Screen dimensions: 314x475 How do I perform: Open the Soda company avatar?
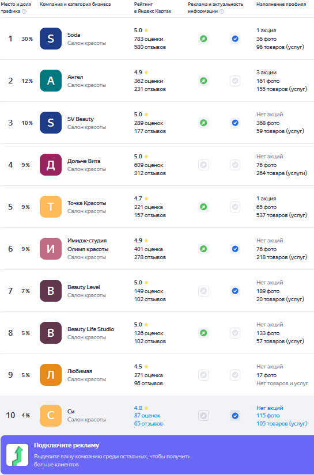click(51, 39)
